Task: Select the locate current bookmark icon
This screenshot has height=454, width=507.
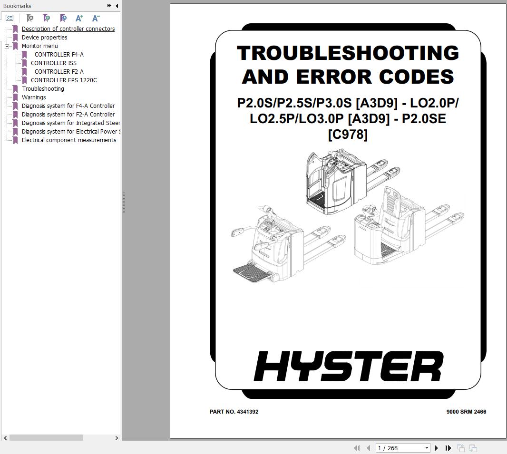Action: point(63,18)
